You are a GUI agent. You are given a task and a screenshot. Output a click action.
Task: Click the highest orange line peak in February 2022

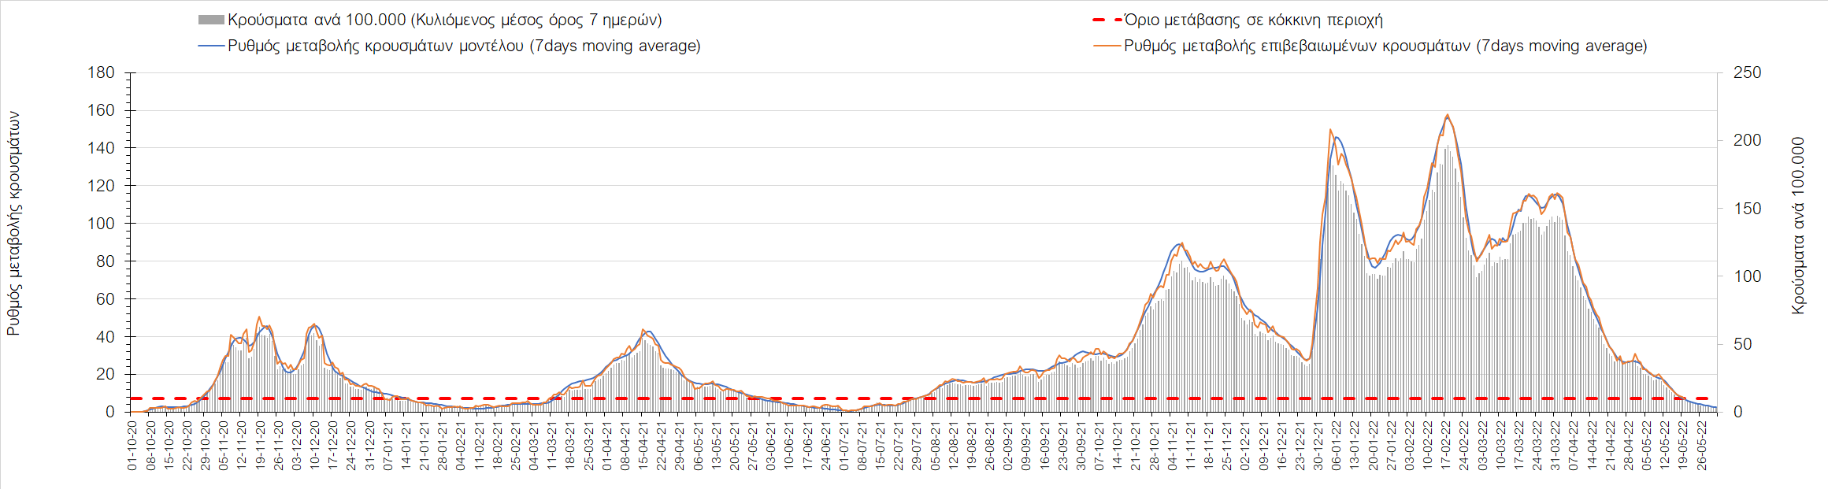(1447, 115)
